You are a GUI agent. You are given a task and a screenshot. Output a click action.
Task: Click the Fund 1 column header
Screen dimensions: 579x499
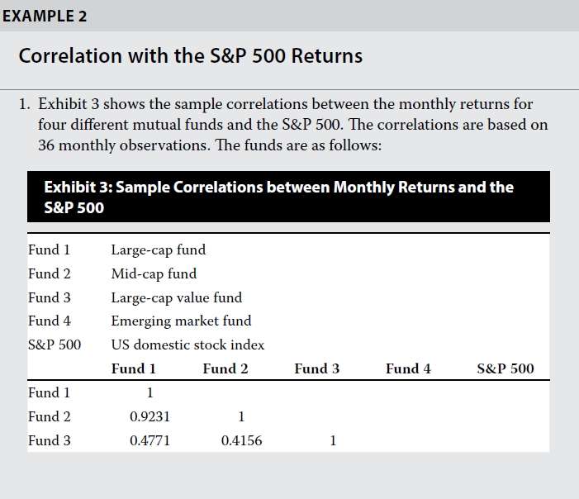(134, 368)
